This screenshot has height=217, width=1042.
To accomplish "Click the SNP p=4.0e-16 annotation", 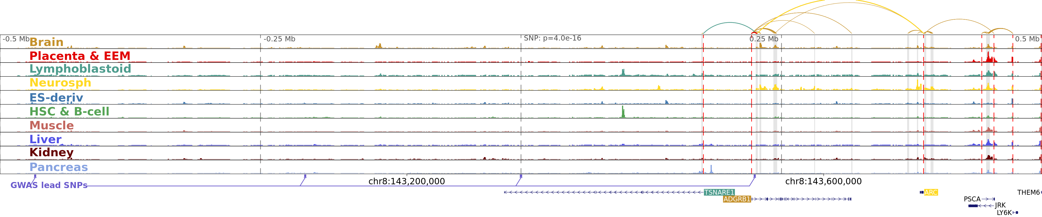I will pos(552,38).
